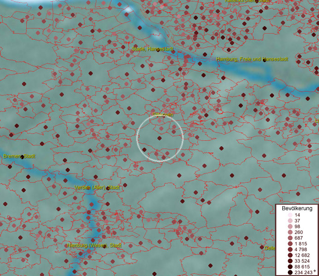Screen dimensions: 319x276
Task: Select the Verden (Aller), Stadt label
Action: point(97,187)
